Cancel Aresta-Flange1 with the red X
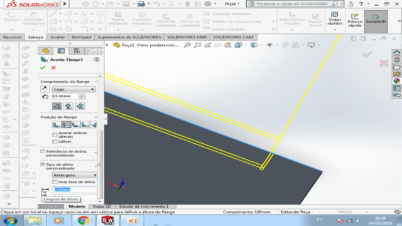The width and height of the screenshot is (402, 226). (x=53, y=67)
